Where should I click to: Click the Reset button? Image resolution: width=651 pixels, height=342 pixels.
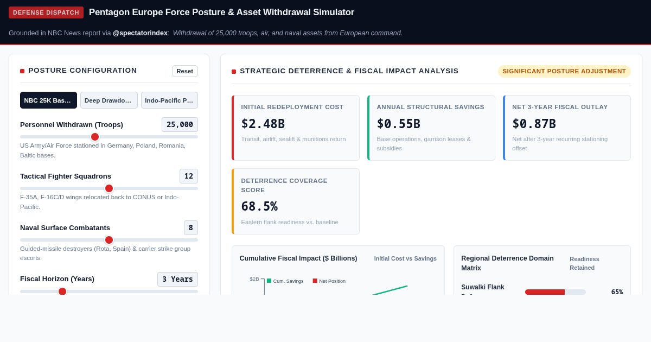[185, 71]
